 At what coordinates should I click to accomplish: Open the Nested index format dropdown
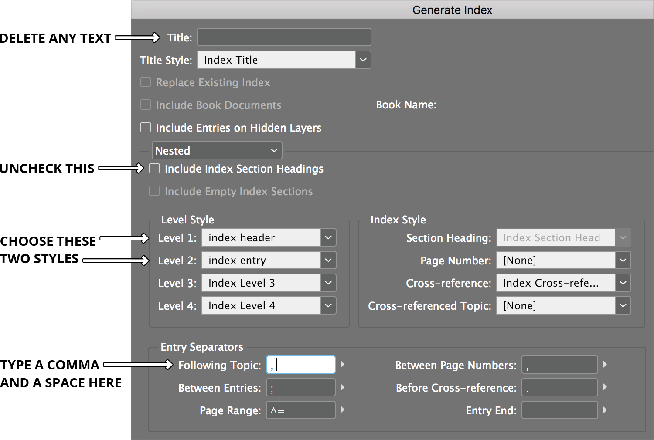(274, 150)
